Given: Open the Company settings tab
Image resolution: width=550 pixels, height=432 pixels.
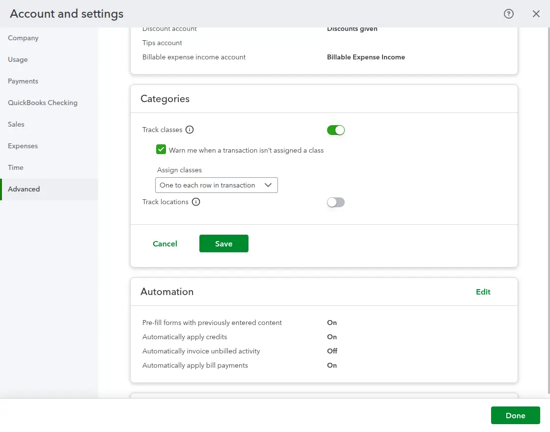Looking at the screenshot, I should [23, 38].
